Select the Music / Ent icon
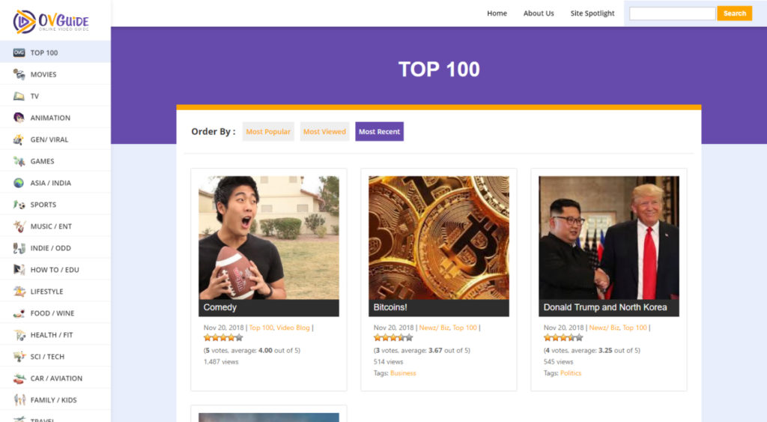Viewport: 767px width, 422px height. click(19, 226)
